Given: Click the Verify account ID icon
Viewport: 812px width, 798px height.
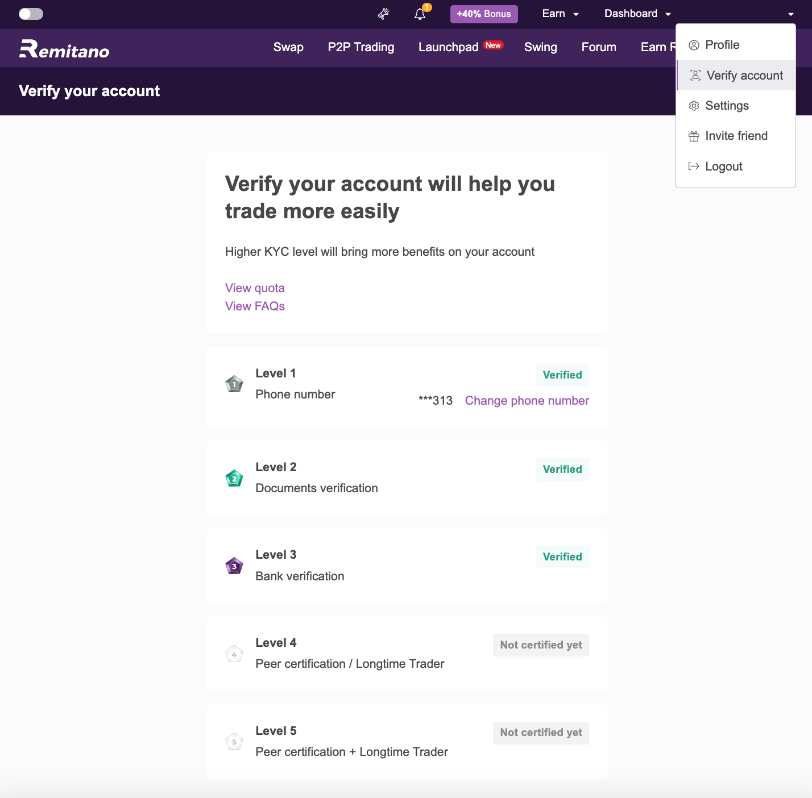Looking at the screenshot, I should [695, 76].
